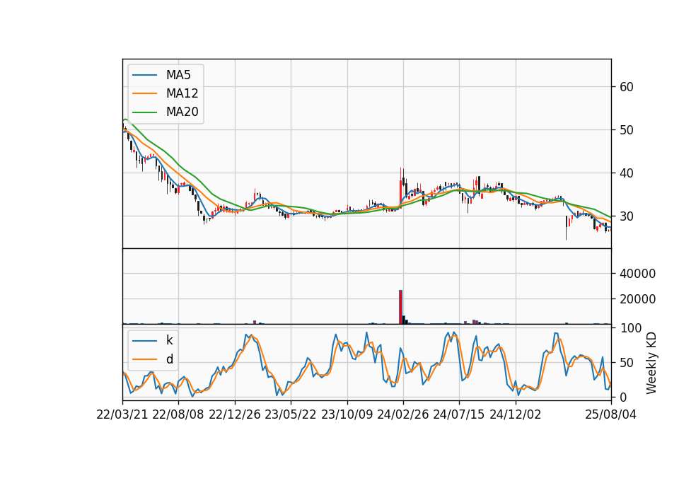Click the orange MA12 legend line sample
Screen dimensions: 679x488
click(x=144, y=93)
